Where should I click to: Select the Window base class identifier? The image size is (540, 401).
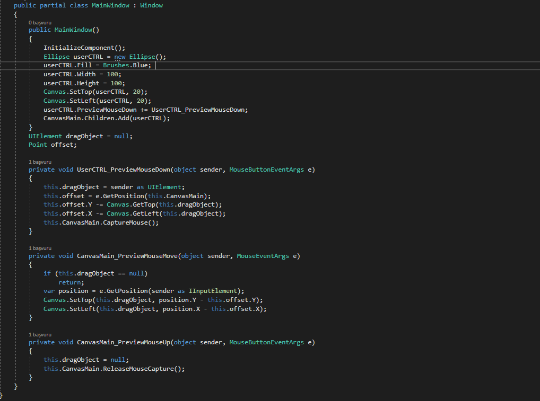coord(151,5)
